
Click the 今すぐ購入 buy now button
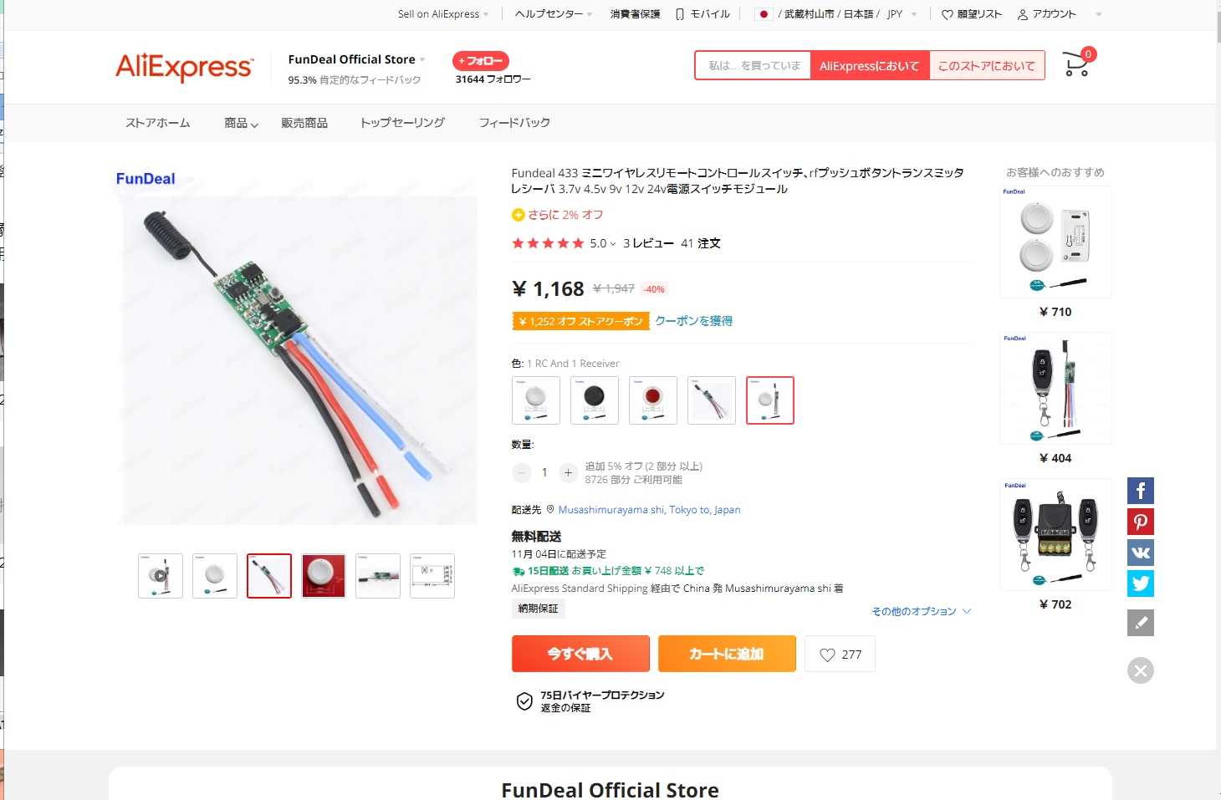pyautogui.click(x=580, y=654)
